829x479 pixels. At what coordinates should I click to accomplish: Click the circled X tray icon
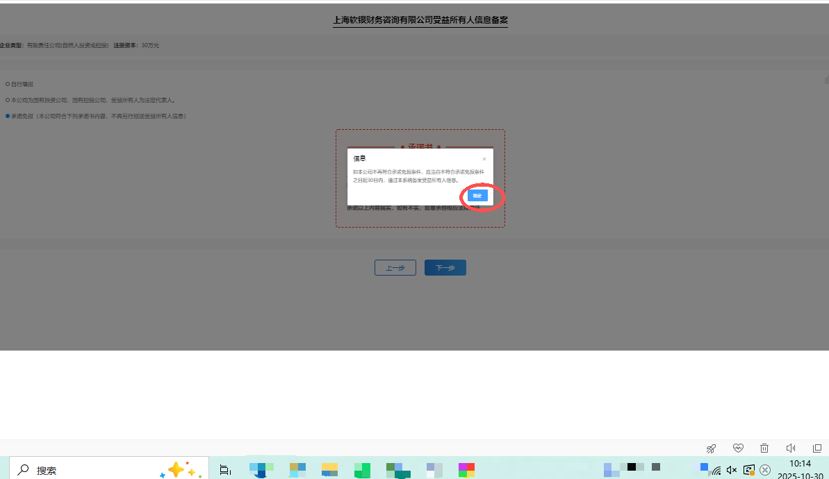click(765, 470)
